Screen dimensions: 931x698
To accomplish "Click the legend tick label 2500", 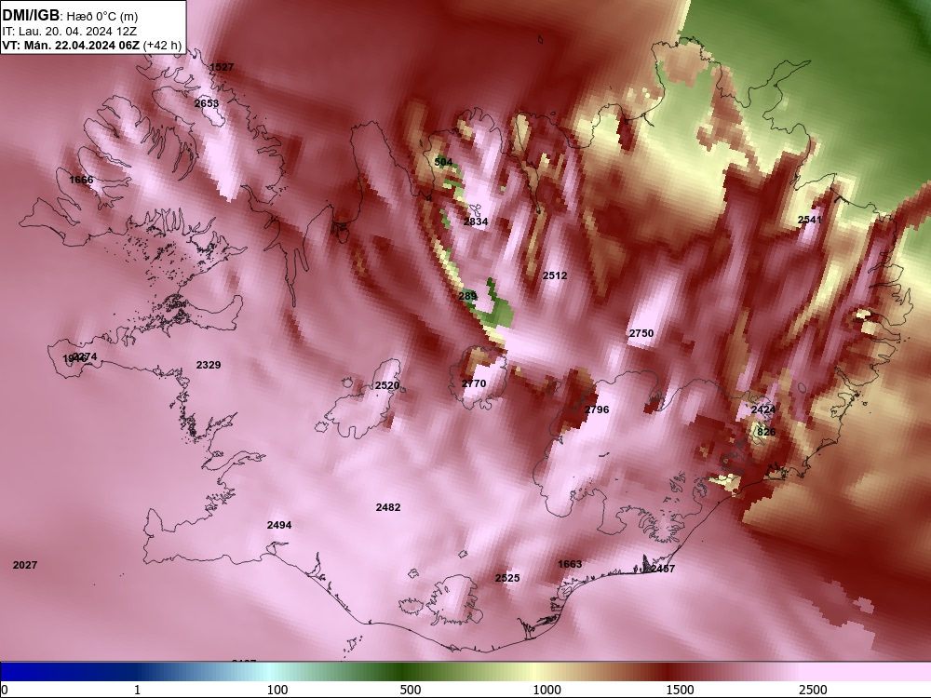I will [x=813, y=690].
